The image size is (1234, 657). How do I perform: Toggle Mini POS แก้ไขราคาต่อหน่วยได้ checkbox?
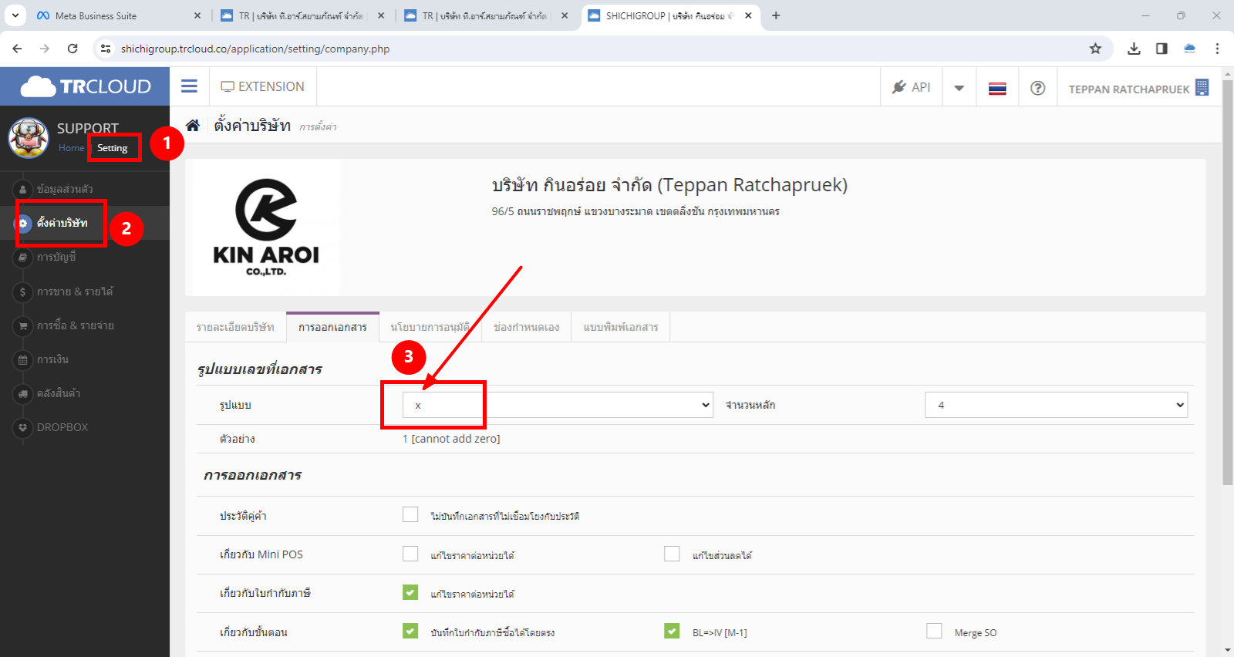coord(410,554)
